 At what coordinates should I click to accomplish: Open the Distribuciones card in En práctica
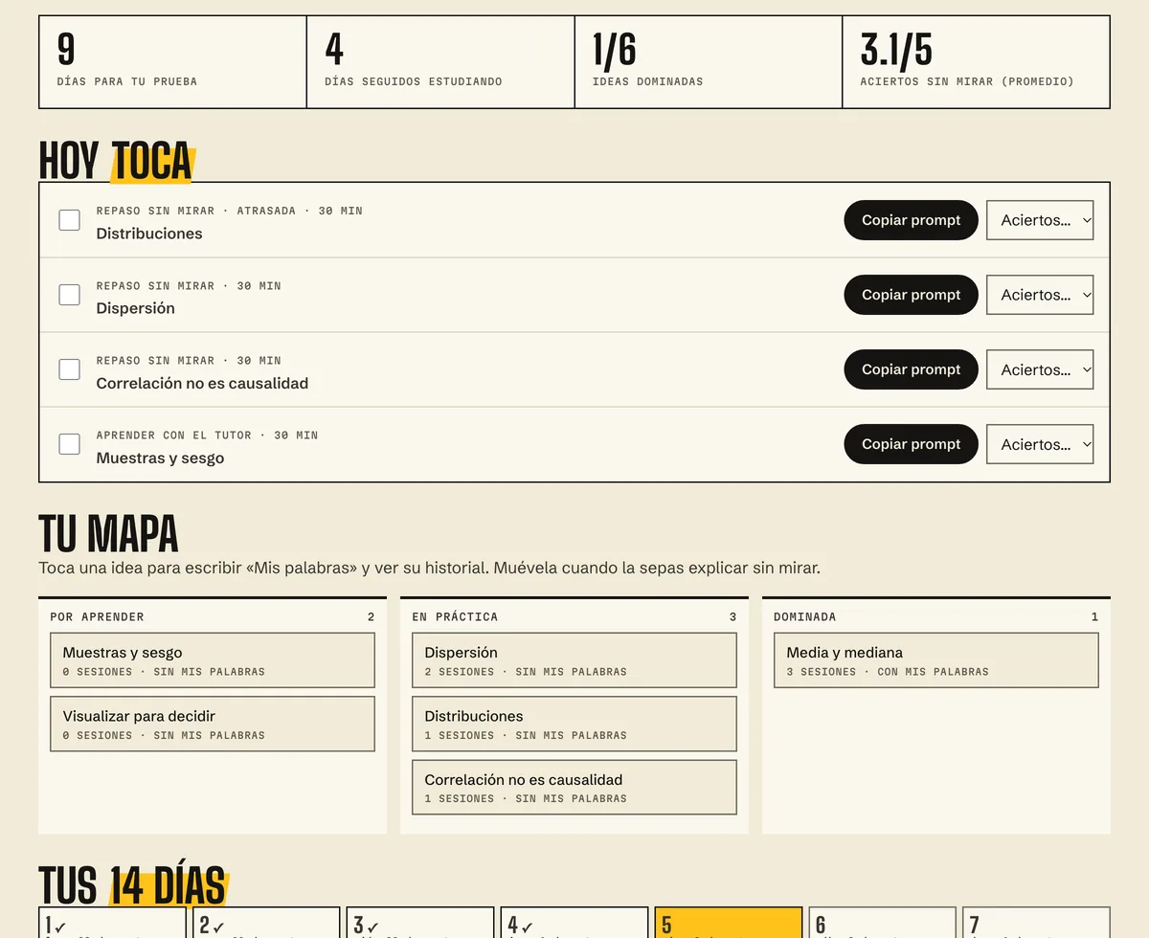point(574,724)
